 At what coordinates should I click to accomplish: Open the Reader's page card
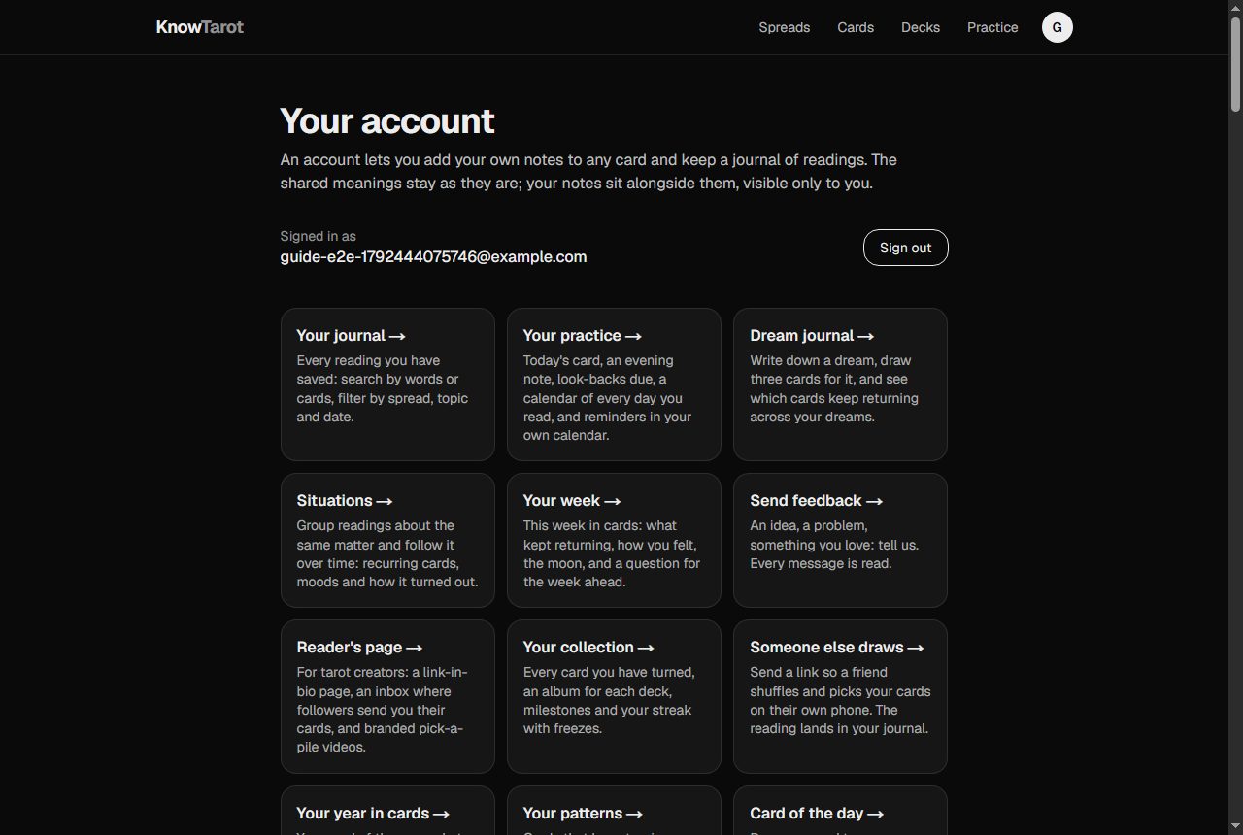point(387,697)
